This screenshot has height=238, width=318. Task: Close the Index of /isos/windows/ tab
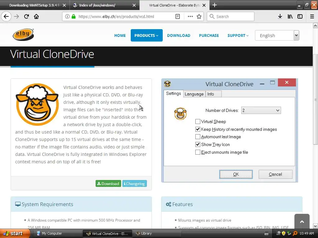point(134,5)
